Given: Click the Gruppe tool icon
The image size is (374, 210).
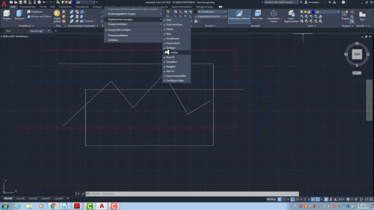Looking at the screenshot, I should pyautogui.click(x=345, y=15).
